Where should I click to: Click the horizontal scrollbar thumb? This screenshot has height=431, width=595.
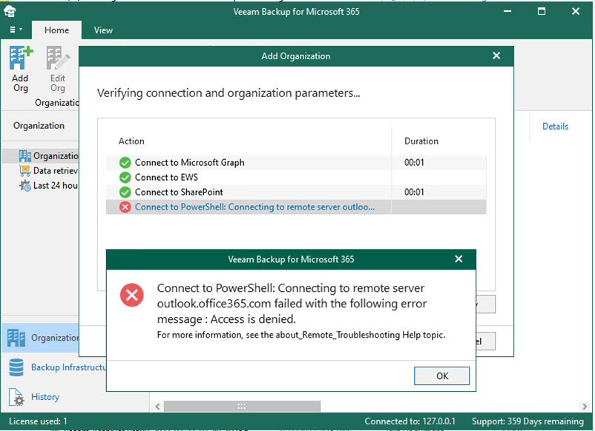click(242, 406)
